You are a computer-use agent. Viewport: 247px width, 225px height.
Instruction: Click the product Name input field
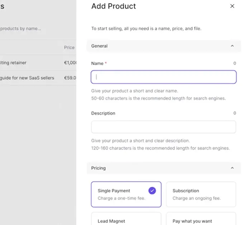pos(163,77)
